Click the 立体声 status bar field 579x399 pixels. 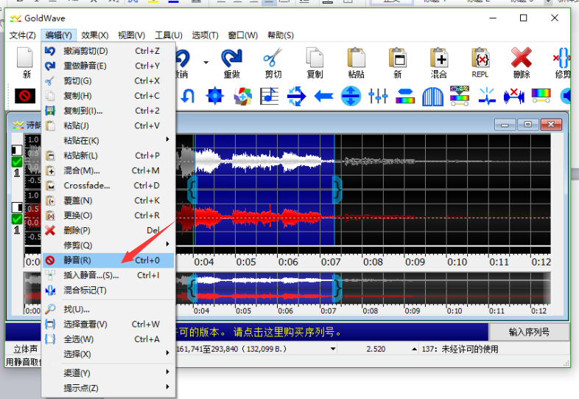(x=26, y=349)
